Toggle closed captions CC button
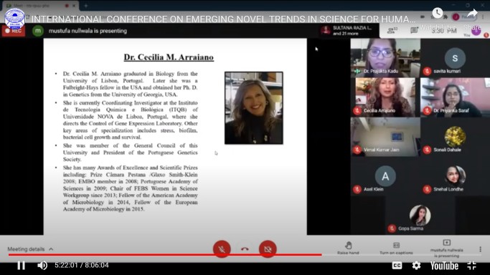The image size is (490, 275). coord(397,266)
